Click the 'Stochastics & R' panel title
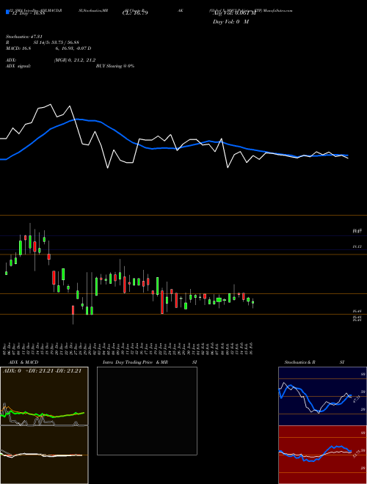Viewport: 367px width, 484px height. click(x=300, y=362)
